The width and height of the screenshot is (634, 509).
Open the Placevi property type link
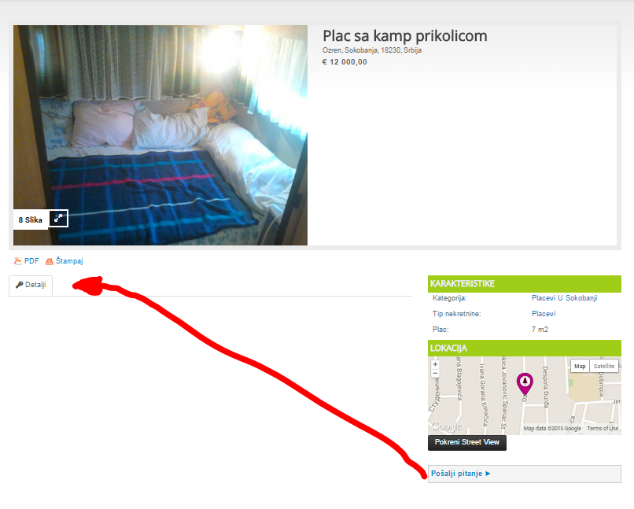(x=544, y=314)
